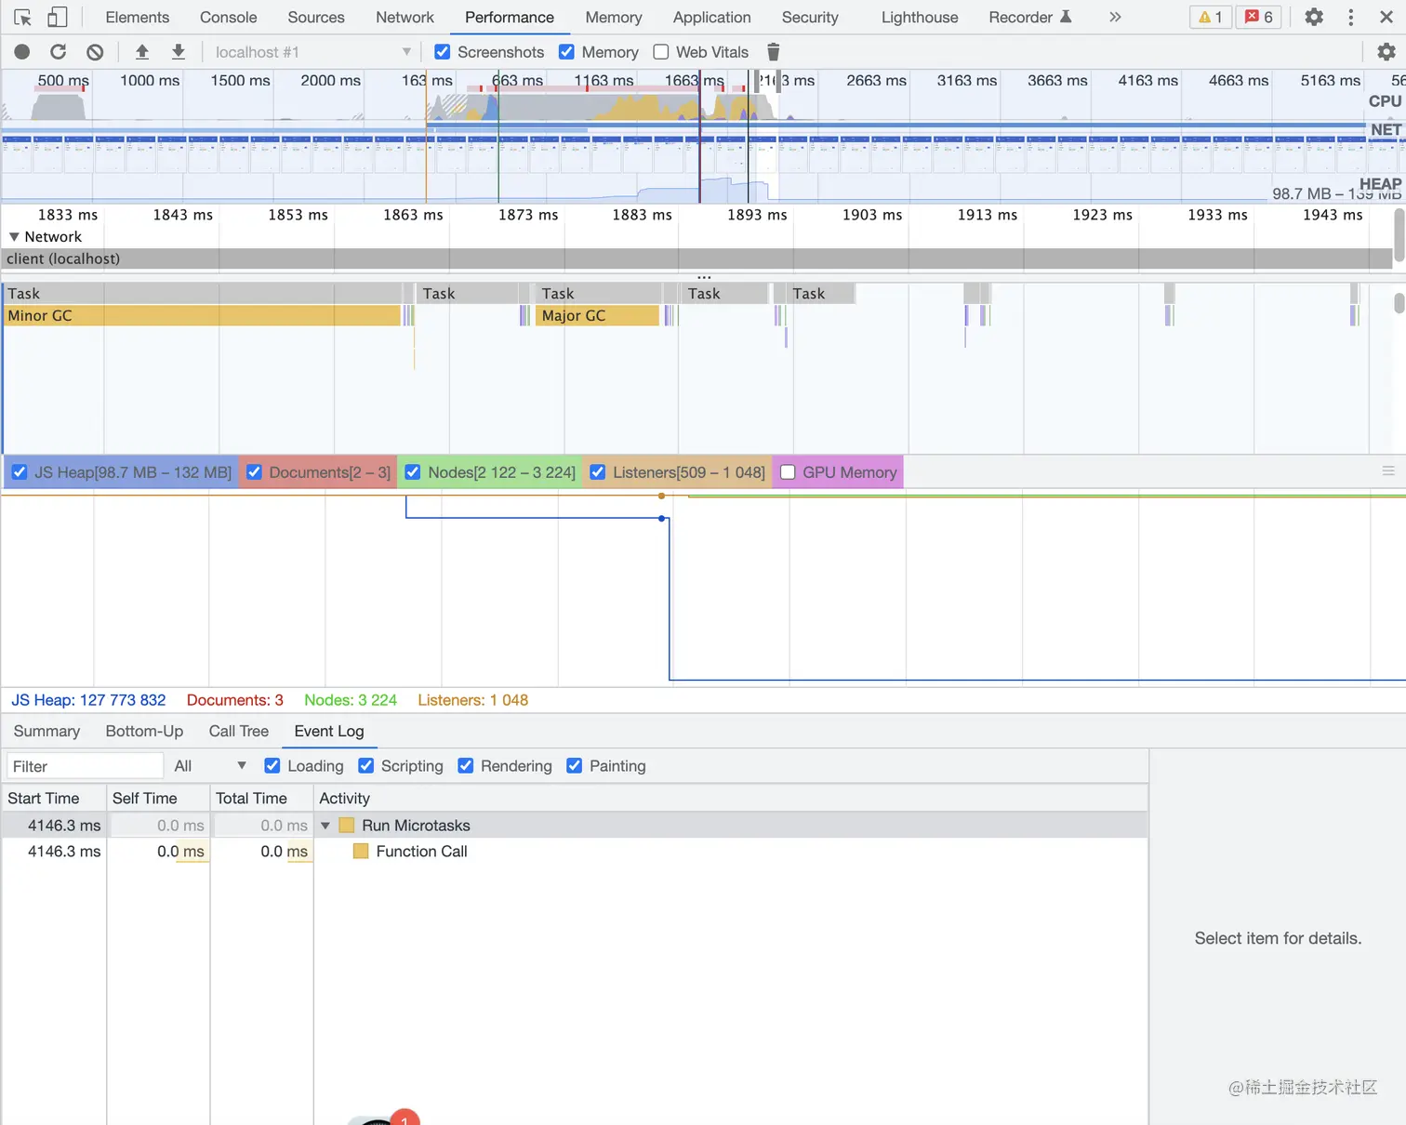
Task: Toggle the Listeners counter checkbox
Action: pyautogui.click(x=598, y=472)
